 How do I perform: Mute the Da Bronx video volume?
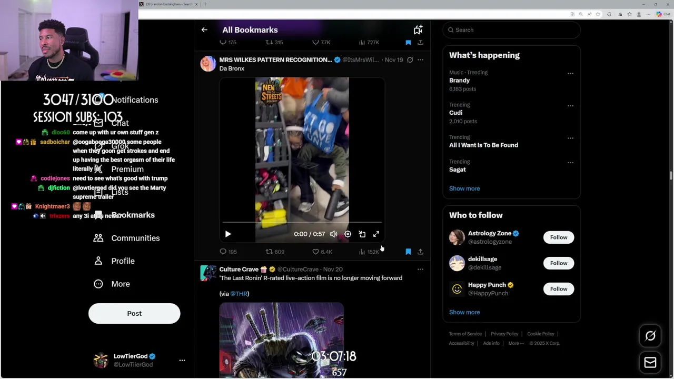[333, 234]
